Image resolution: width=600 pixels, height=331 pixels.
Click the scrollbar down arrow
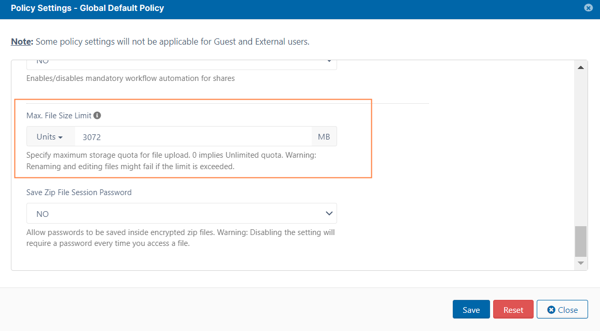[x=580, y=263]
